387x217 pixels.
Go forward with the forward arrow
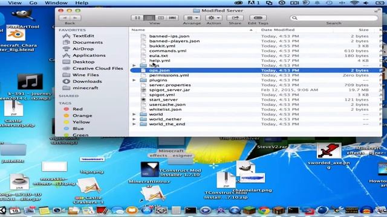click(75, 18)
